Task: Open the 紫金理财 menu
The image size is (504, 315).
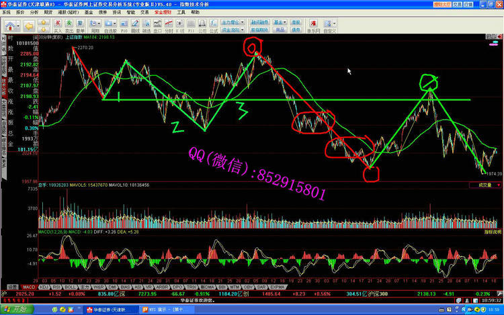Action: click(162, 12)
